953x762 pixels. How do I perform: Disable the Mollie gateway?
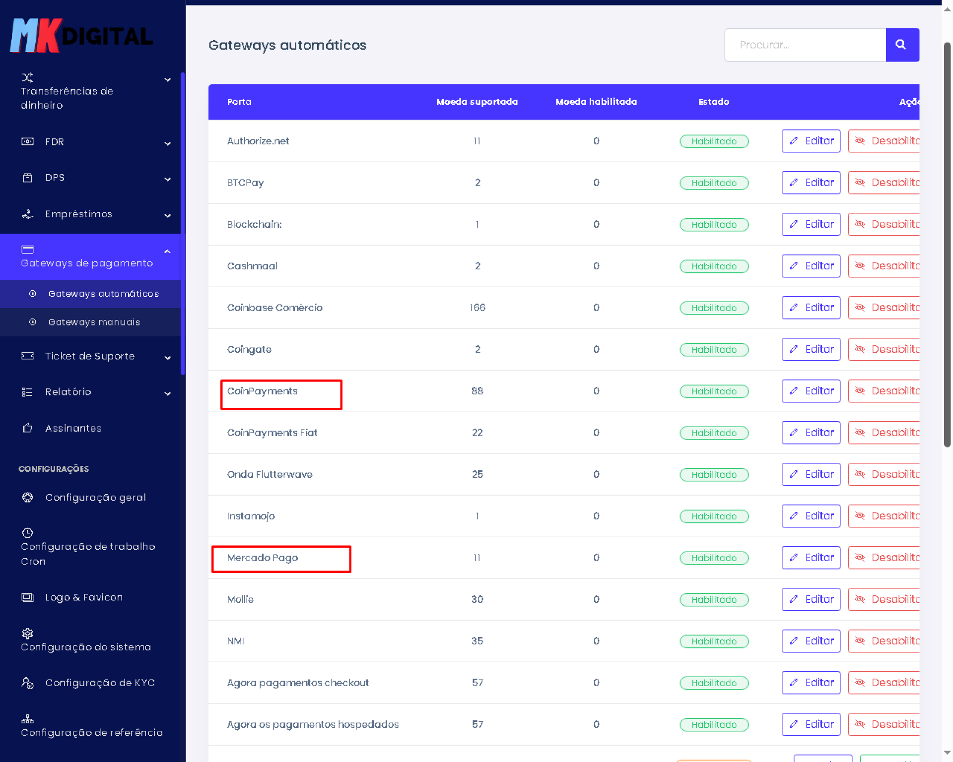click(x=885, y=599)
